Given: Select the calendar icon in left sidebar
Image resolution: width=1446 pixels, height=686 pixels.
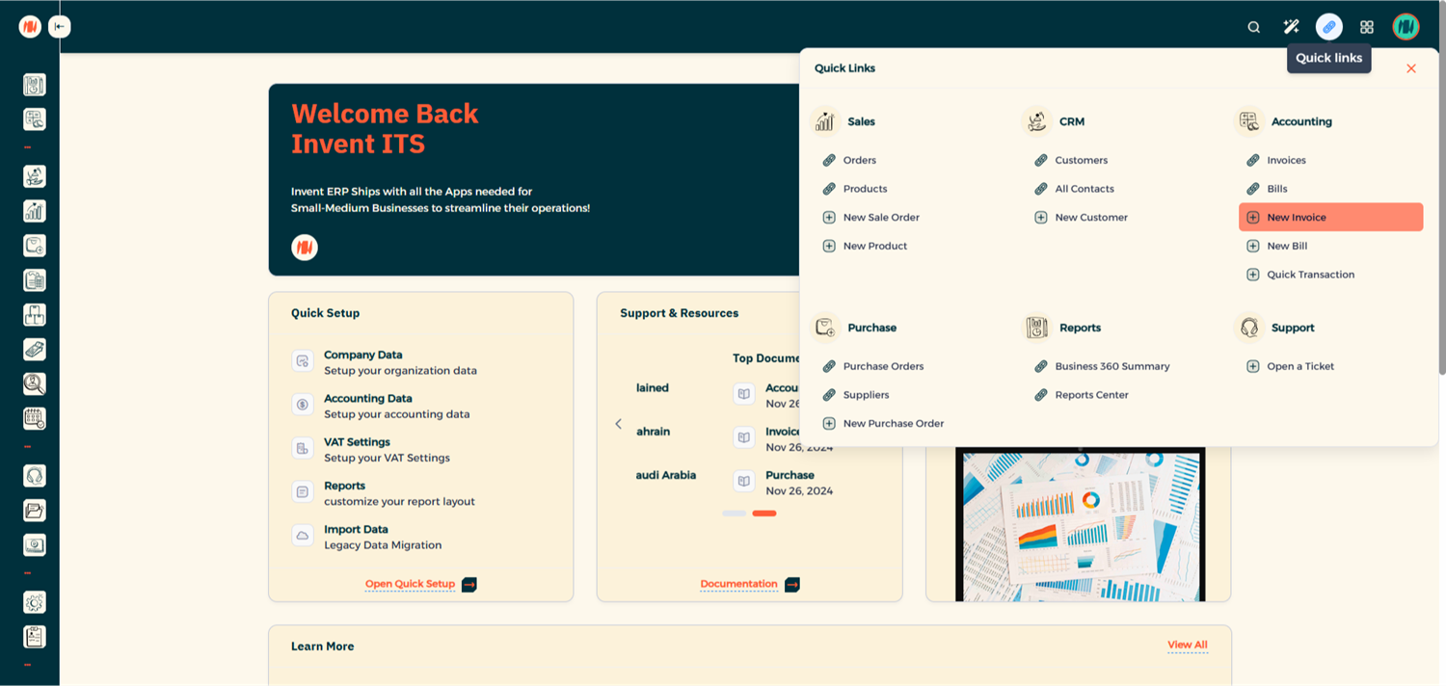Looking at the screenshot, I should point(35,419).
